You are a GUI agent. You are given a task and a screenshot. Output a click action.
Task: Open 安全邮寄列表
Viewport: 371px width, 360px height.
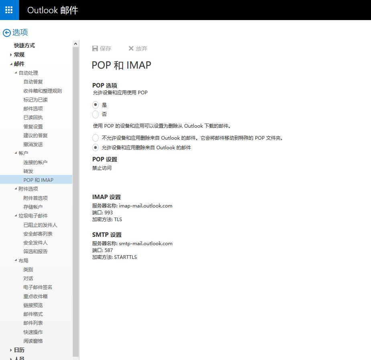[38, 234]
